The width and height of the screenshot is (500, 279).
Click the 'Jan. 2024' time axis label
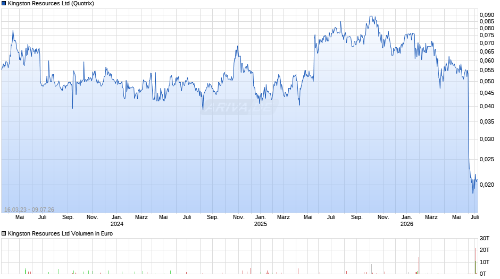pyautogui.click(x=116, y=221)
